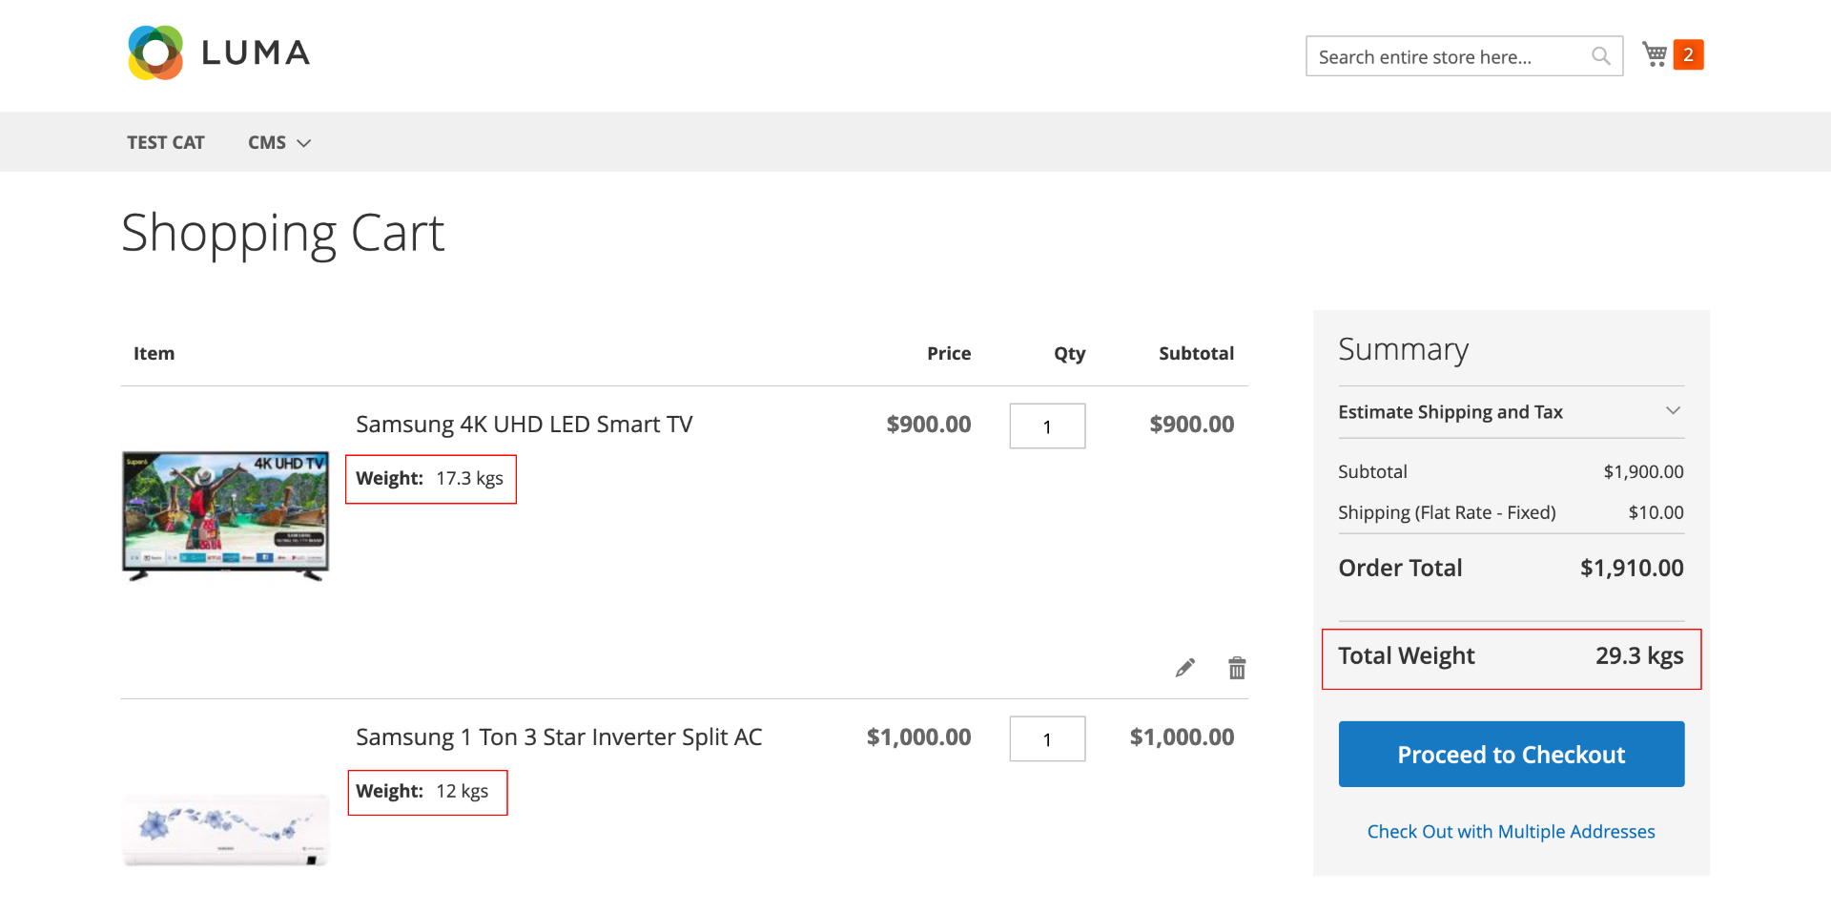Select the Order Total $1,910.00 value
This screenshot has width=1831, height=913.
(x=1631, y=568)
